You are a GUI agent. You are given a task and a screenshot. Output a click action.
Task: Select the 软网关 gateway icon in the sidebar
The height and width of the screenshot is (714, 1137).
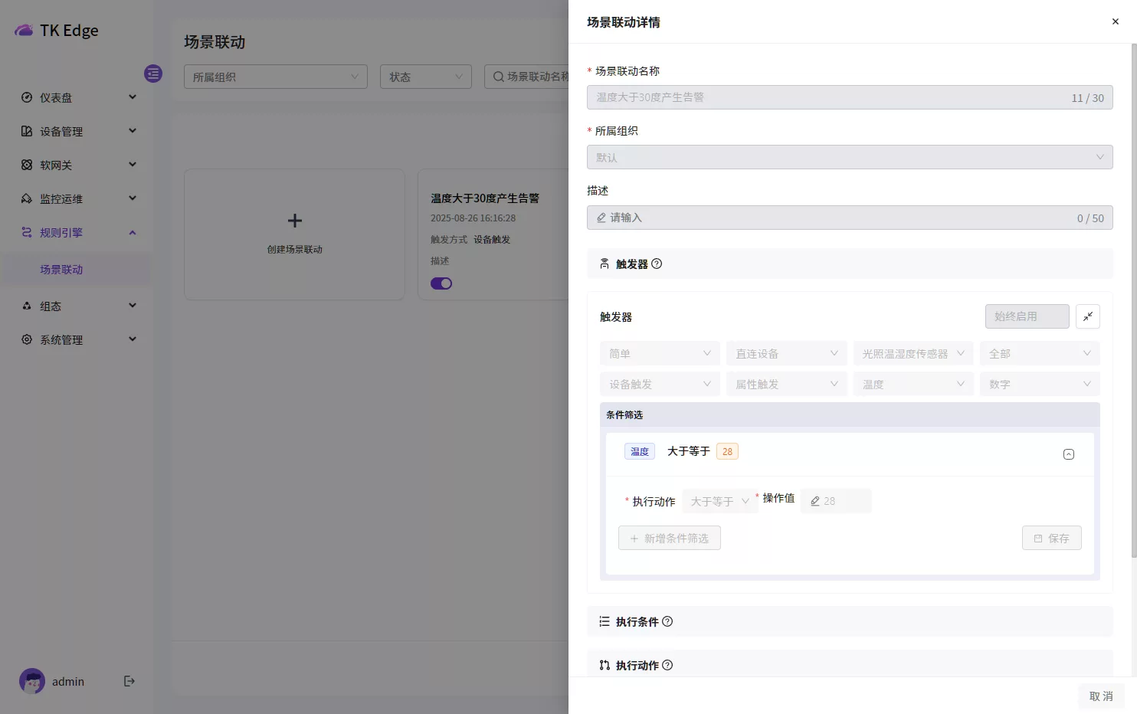pyautogui.click(x=25, y=165)
